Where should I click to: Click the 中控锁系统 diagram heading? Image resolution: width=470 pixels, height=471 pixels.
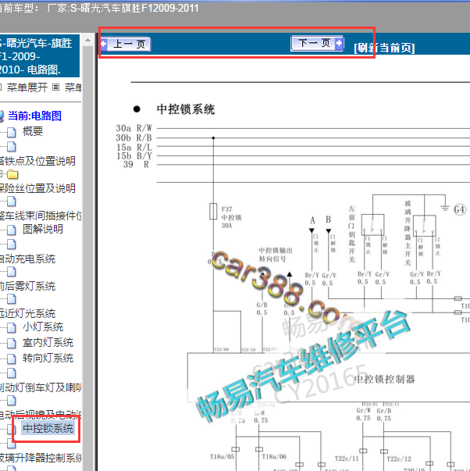186,109
